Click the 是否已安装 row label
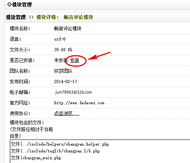The height and width of the screenshot is (163, 190). click(x=22, y=60)
